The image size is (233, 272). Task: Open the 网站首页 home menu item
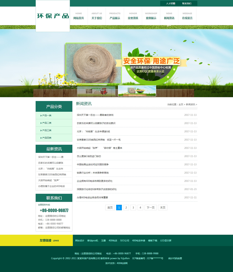pyautogui.click(x=79, y=18)
